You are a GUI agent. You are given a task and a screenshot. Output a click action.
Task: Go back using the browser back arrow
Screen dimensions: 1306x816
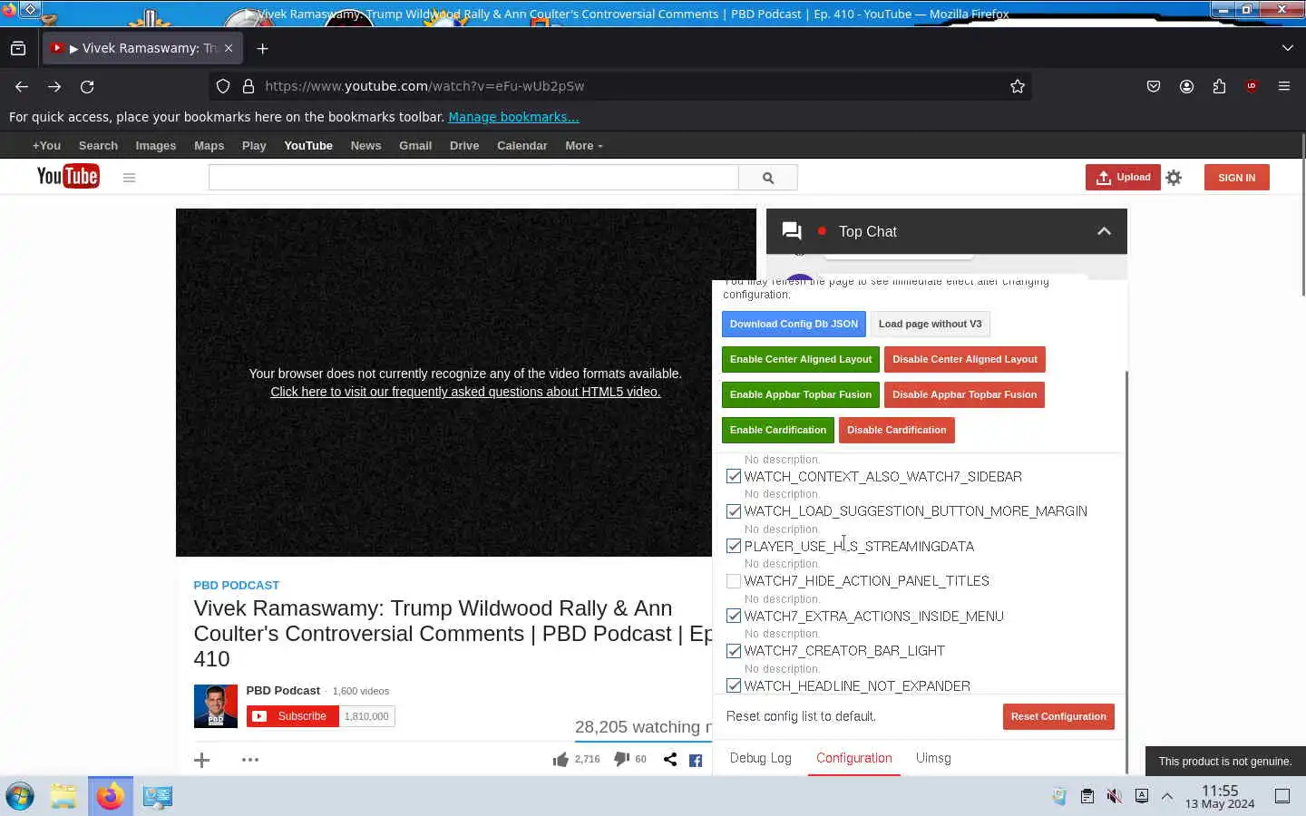pyautogui.click(x=22, y=86)
